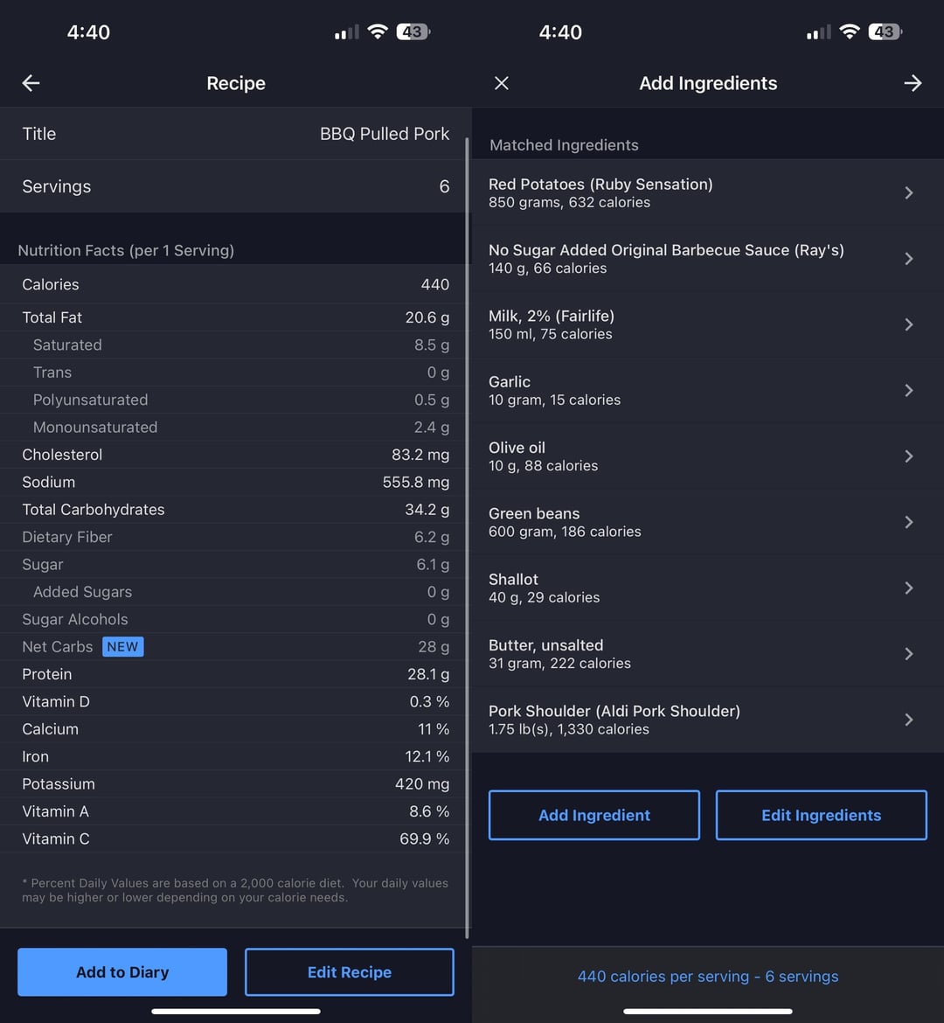Open Green beans chevron arrow

click(909, 522)
